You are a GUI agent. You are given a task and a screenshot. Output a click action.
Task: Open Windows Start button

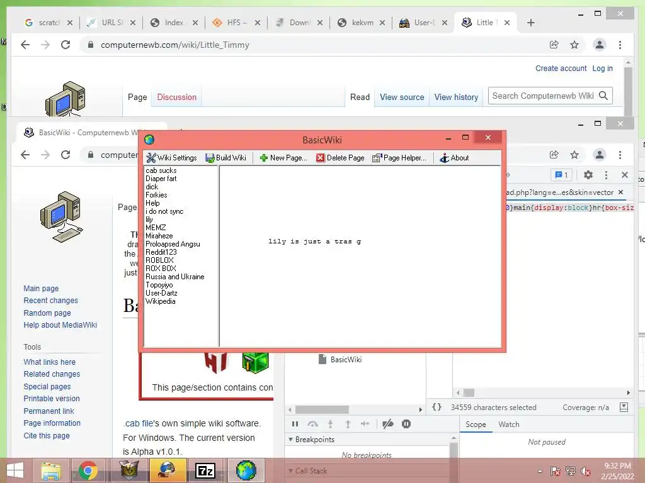15,470
